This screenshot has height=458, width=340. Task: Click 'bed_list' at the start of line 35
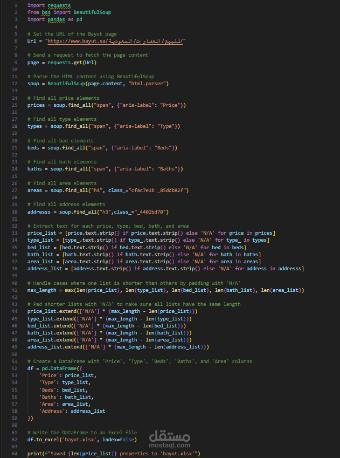tap(39, 248)
